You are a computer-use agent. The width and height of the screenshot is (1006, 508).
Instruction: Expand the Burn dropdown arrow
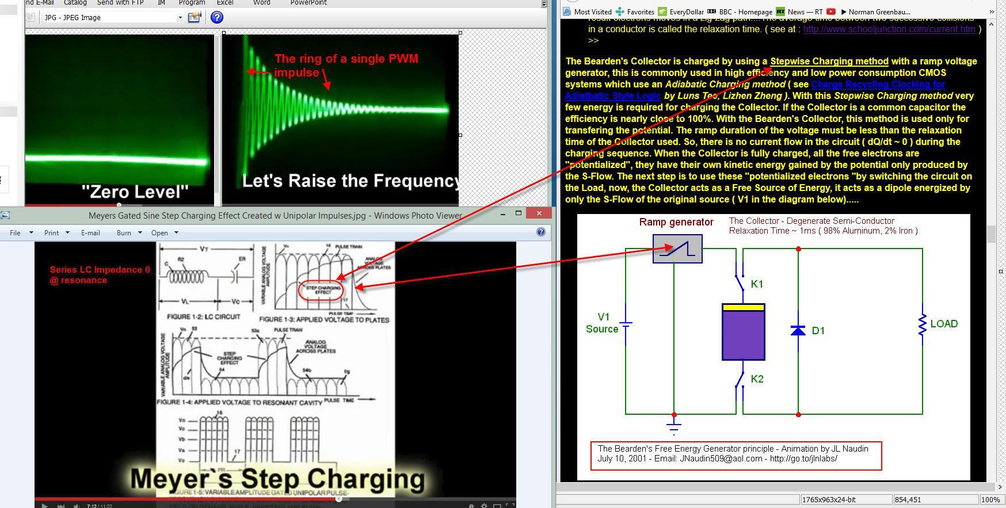coord(140,233)
